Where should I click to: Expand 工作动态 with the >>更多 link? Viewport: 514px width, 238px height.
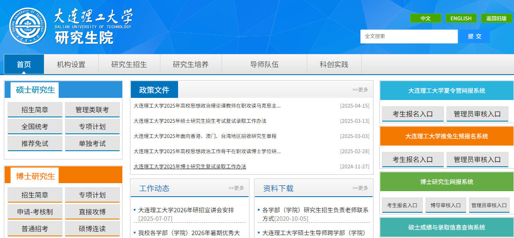(x=236, y=188)
